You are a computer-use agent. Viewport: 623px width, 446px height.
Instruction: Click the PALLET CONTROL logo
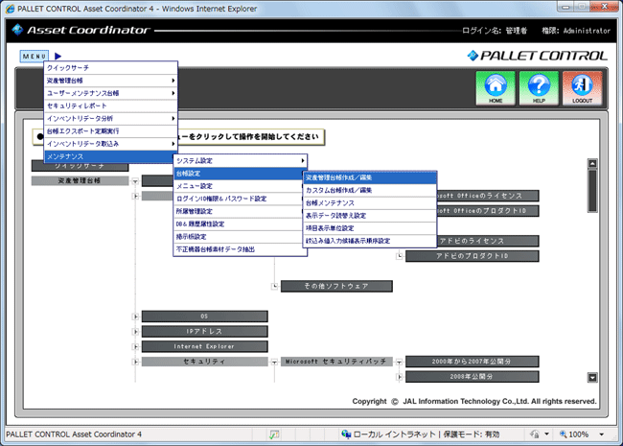pyautogui.click(x=537, y=56)
